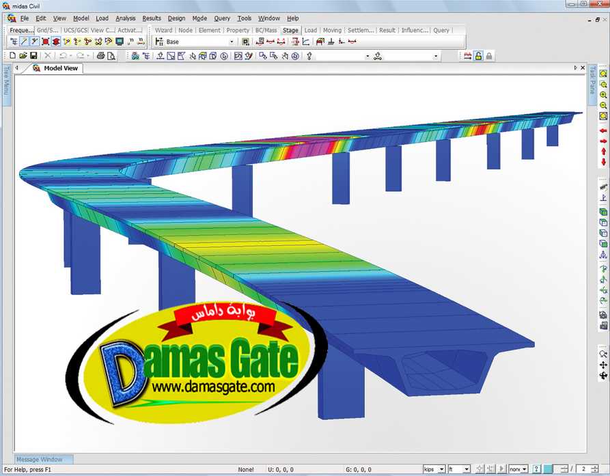Click the red left arrow pan icon
This screenshot has height=476, width=610.
603,131
